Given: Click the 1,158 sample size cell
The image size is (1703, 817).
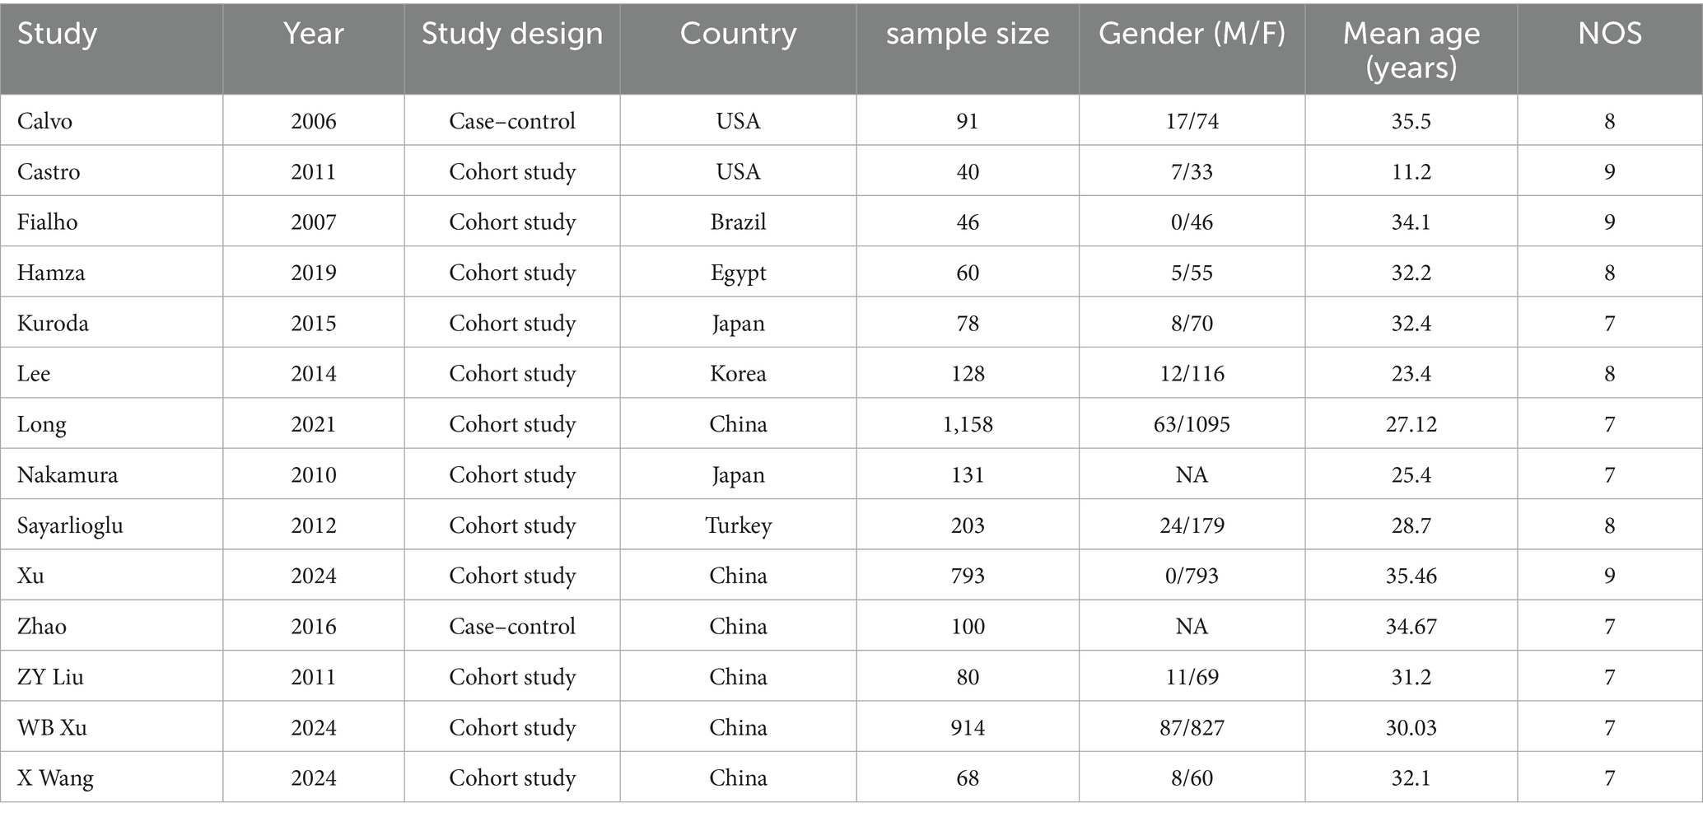Looking at the screenshot, I should [968, 425].
